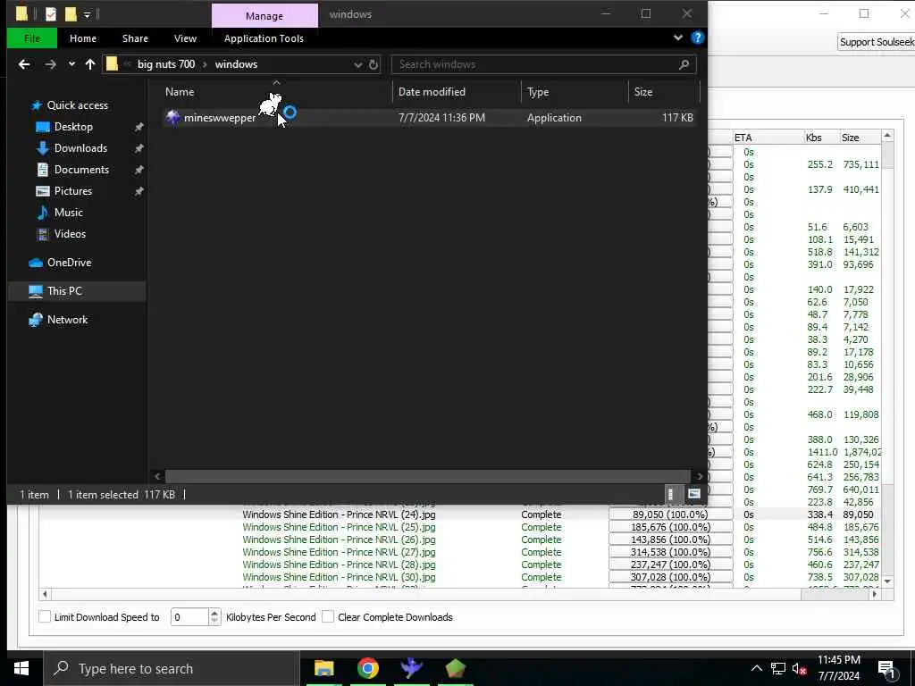Select Desktop in the navigation pane

point(73,127)
